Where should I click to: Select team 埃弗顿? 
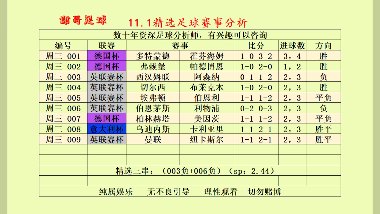153,97
